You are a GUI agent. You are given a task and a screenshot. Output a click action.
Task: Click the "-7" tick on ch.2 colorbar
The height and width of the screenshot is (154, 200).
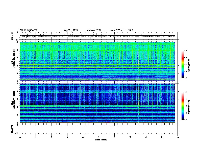coord(186,120)
